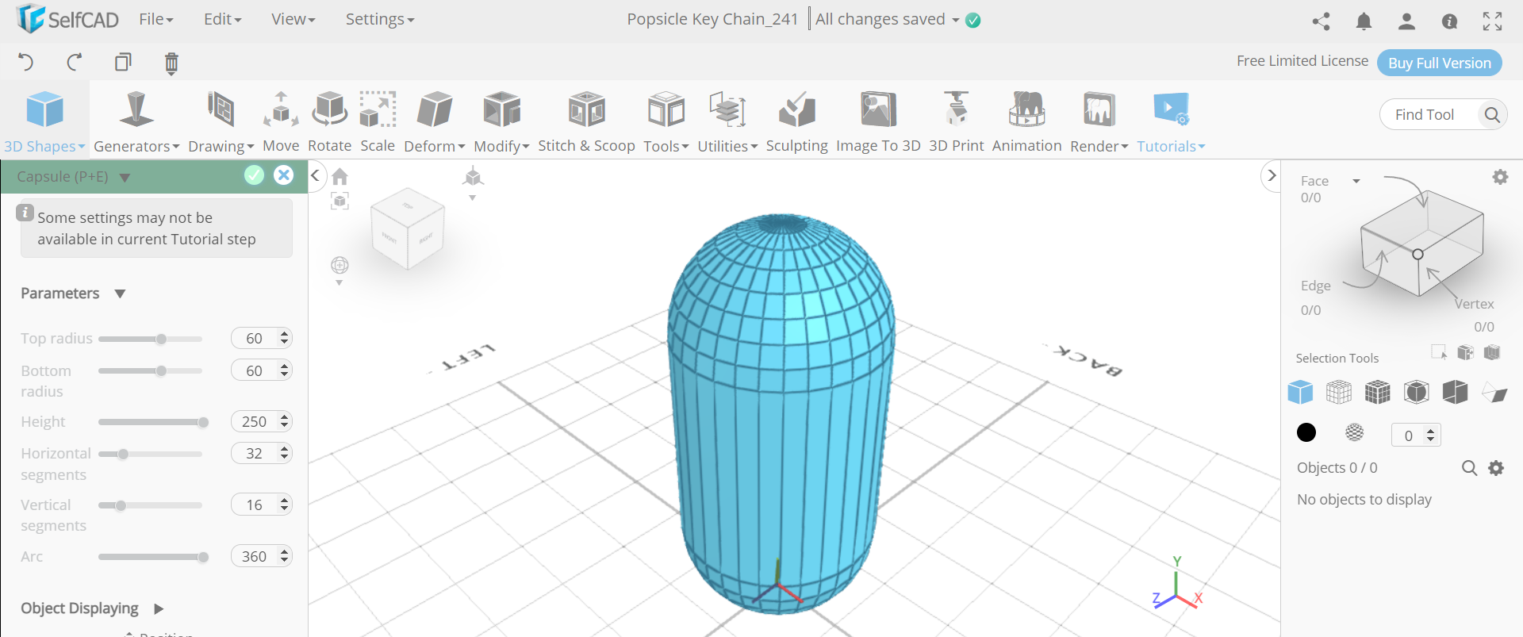Enable wireframe view mode cube

click(x=1339, y=392)
